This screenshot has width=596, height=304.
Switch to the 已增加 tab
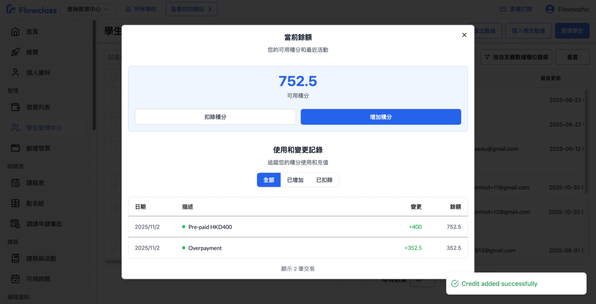pos(295,180)
